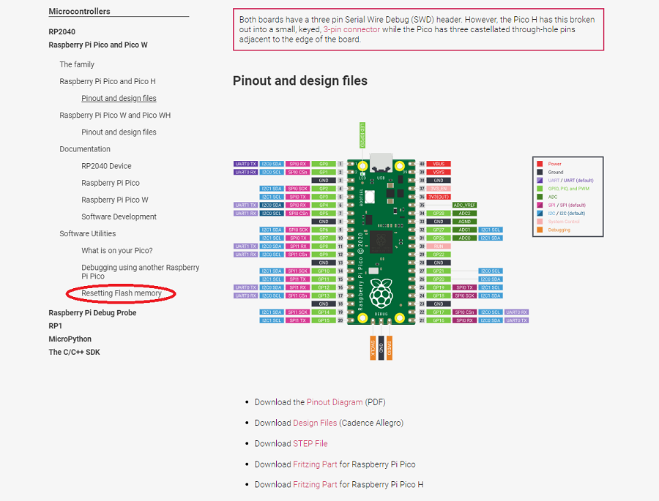
Task: Open the Pinout Diagram PDF link
Action: pyautogui.click(x=334, y=402)
